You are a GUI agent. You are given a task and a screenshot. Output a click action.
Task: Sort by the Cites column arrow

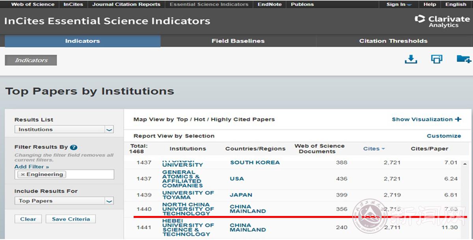click(383, 149)
